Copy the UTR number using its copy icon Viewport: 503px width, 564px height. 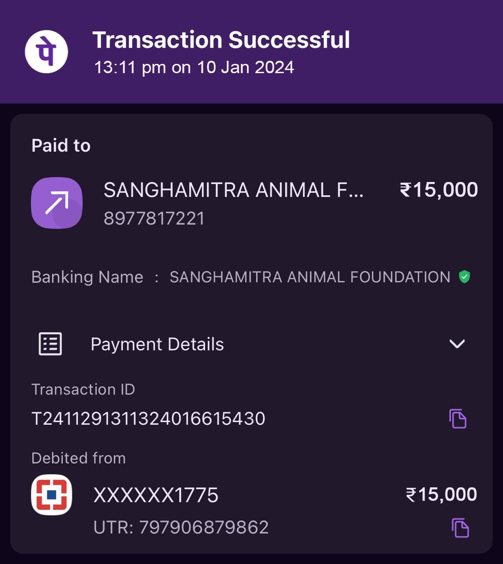pos(460,527)
